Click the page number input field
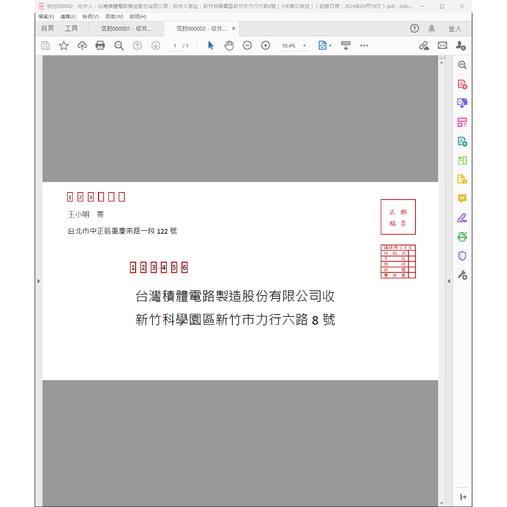Viewport: 507px width, 507px height. pyautogui.click(x=175, y=46)
